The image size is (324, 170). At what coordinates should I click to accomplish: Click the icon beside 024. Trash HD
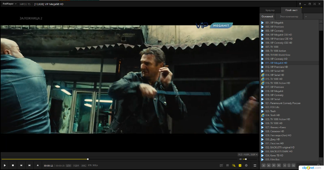tap(263, 115)
